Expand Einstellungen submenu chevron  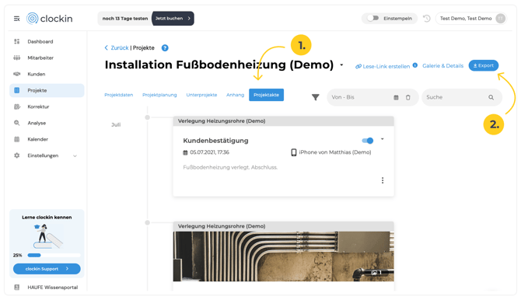[75, 155]
